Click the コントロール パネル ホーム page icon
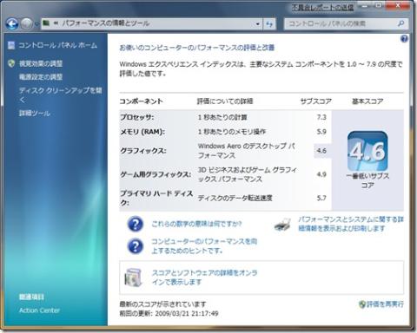 tap(11, 45)
